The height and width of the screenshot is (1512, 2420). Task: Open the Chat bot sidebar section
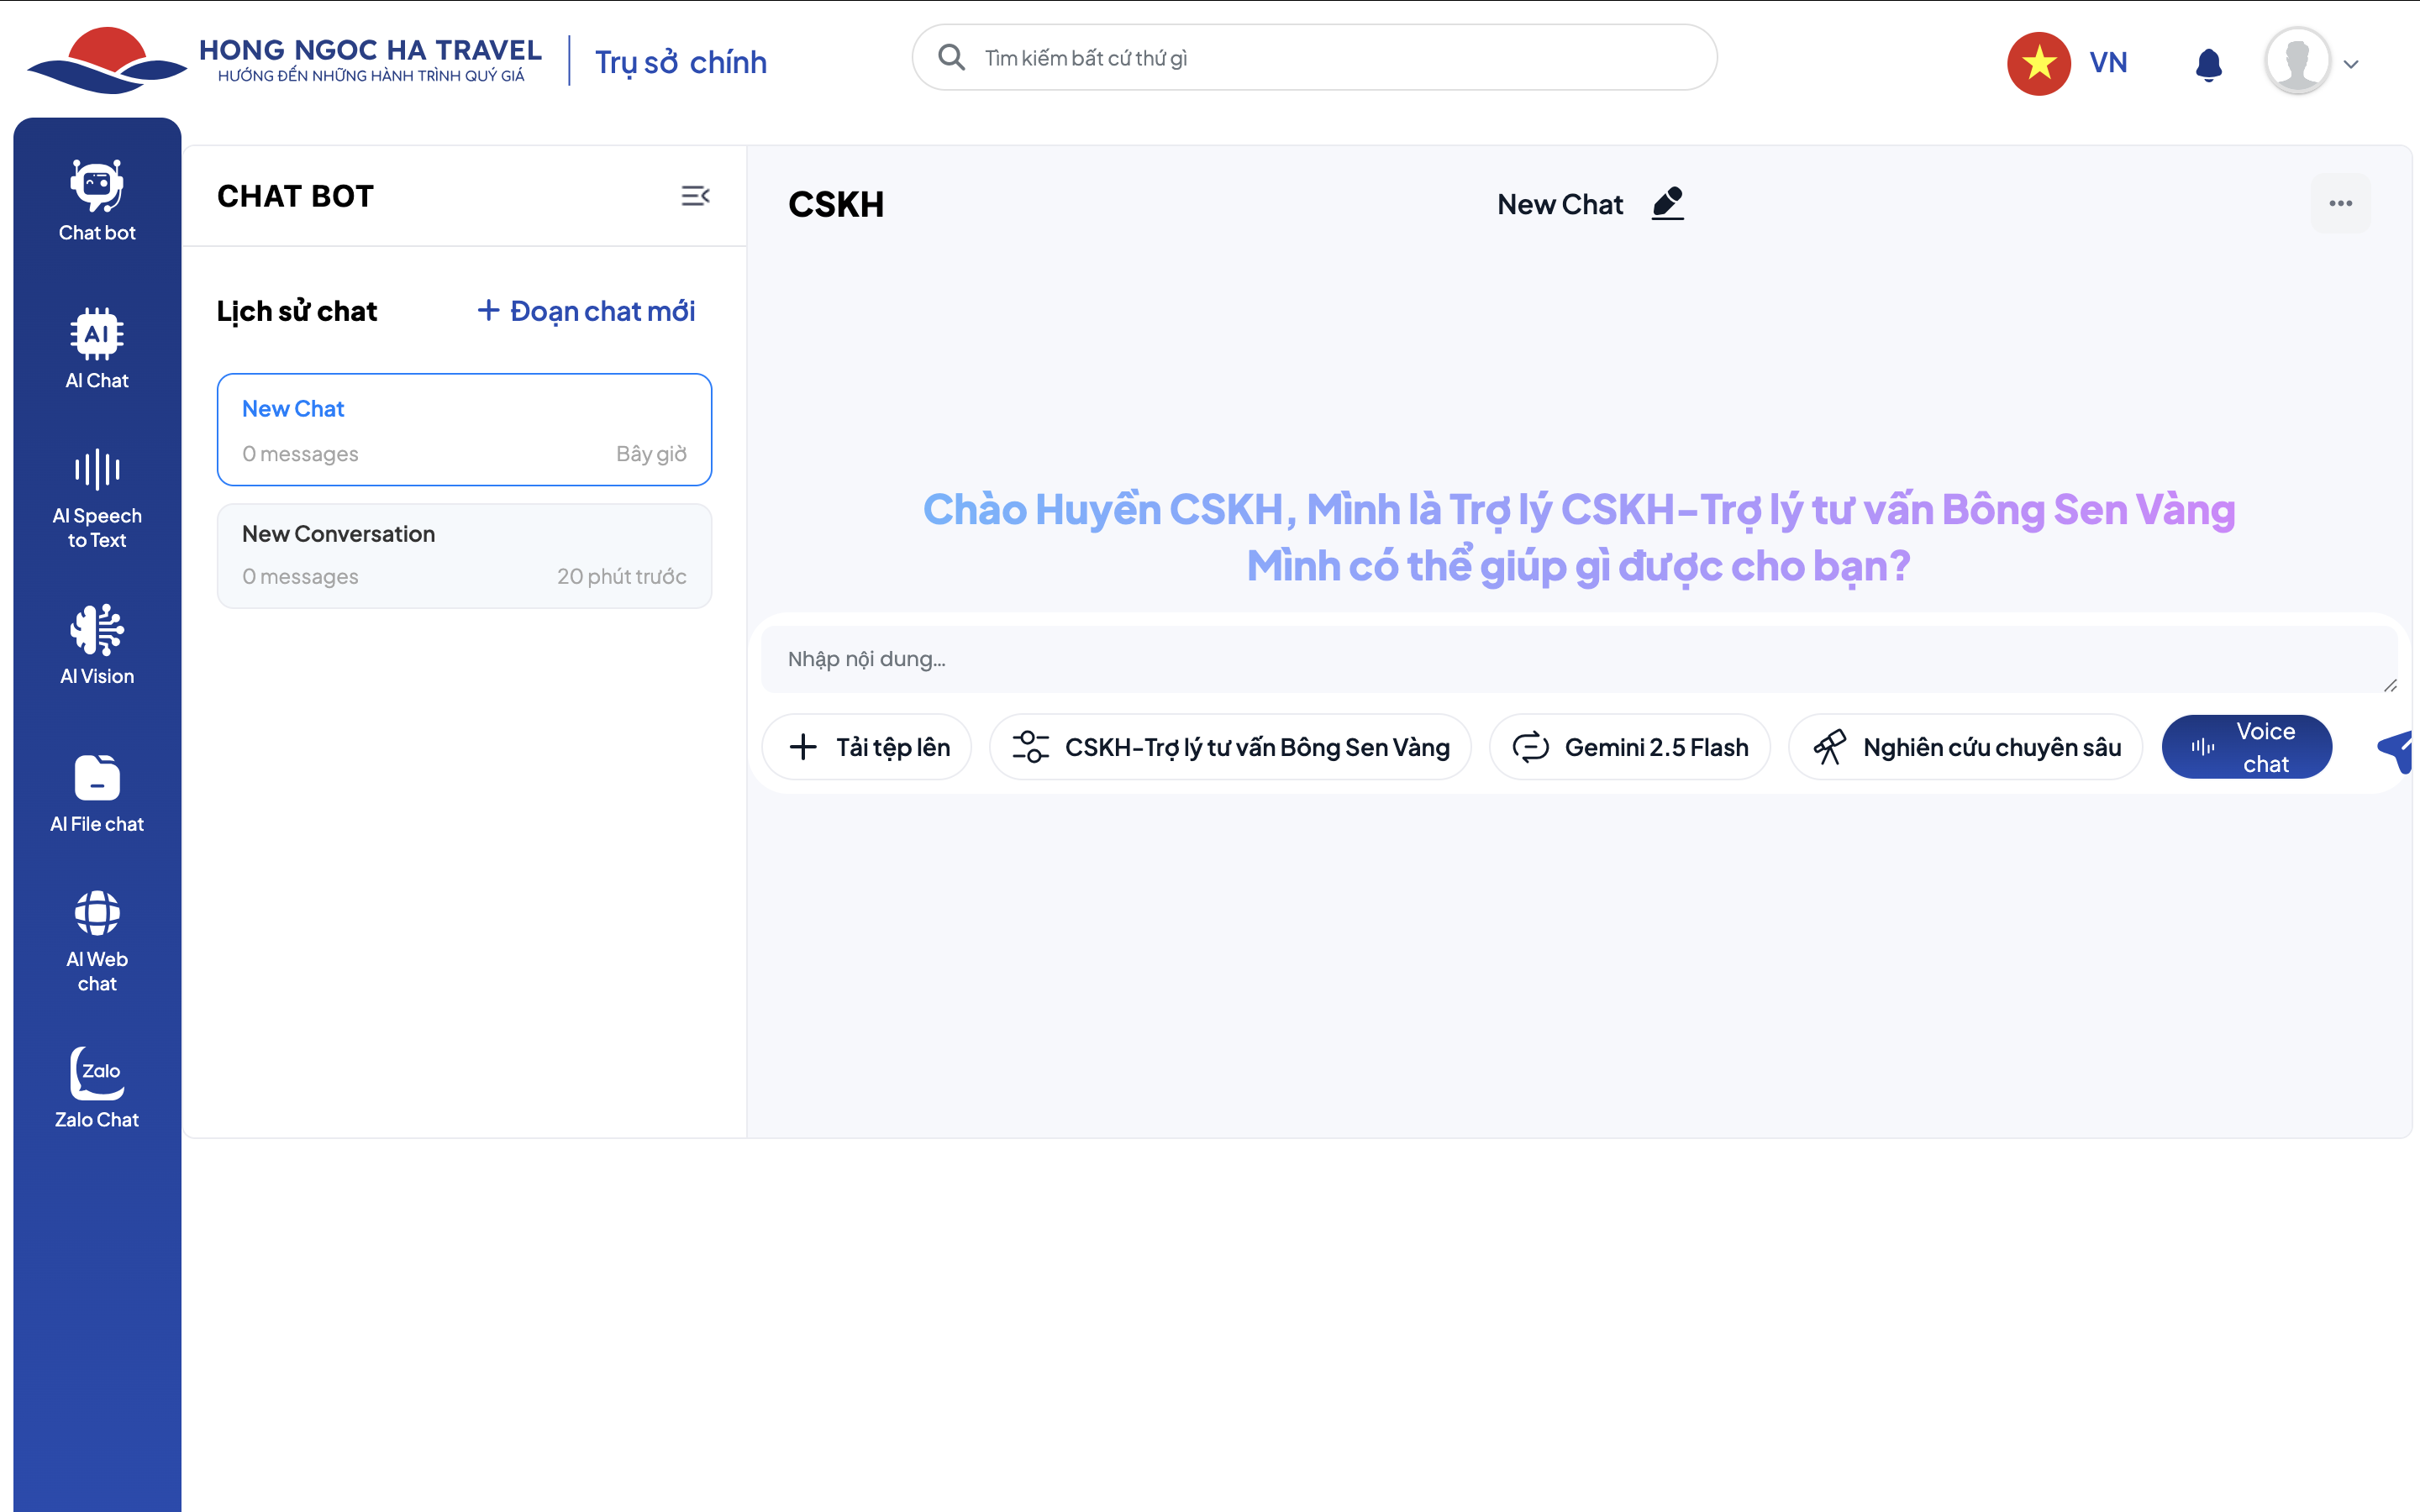(x=97, y=200)
